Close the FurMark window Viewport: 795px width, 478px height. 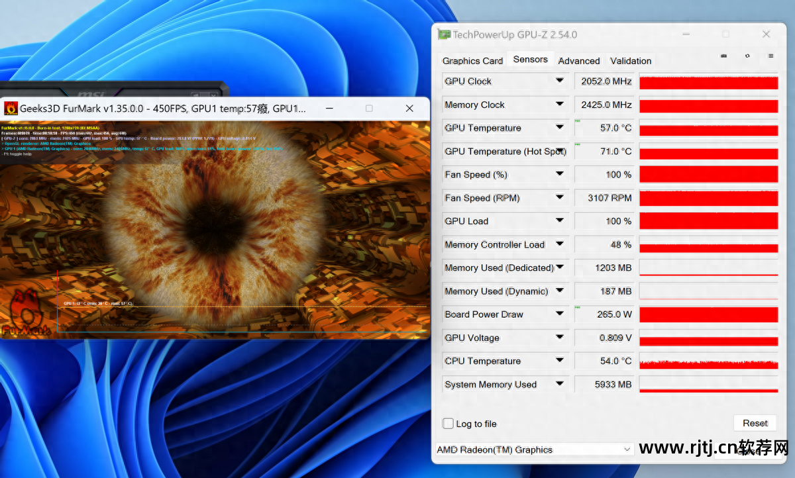pyautogui.click(x=409, y=108)
